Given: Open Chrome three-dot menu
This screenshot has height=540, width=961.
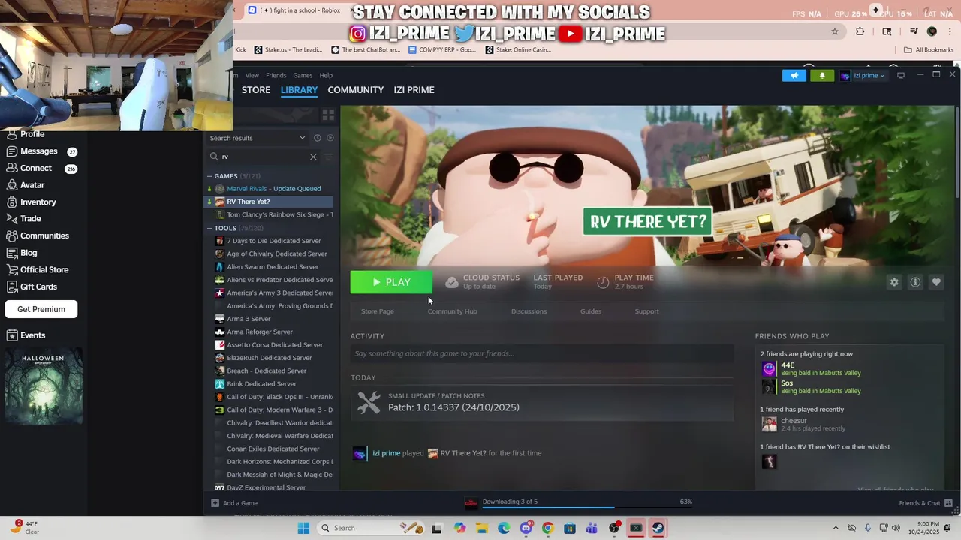Looking at the screenshot, I should pos(950,31).
